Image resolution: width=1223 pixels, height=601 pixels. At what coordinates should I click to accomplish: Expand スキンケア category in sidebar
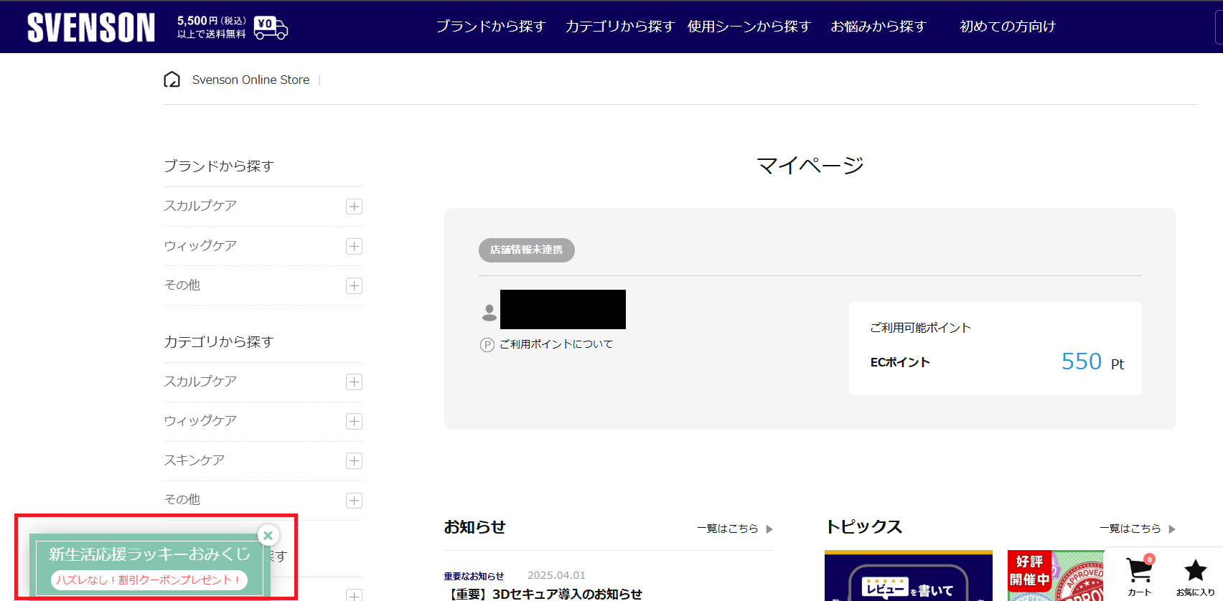(x=354, y=460)
